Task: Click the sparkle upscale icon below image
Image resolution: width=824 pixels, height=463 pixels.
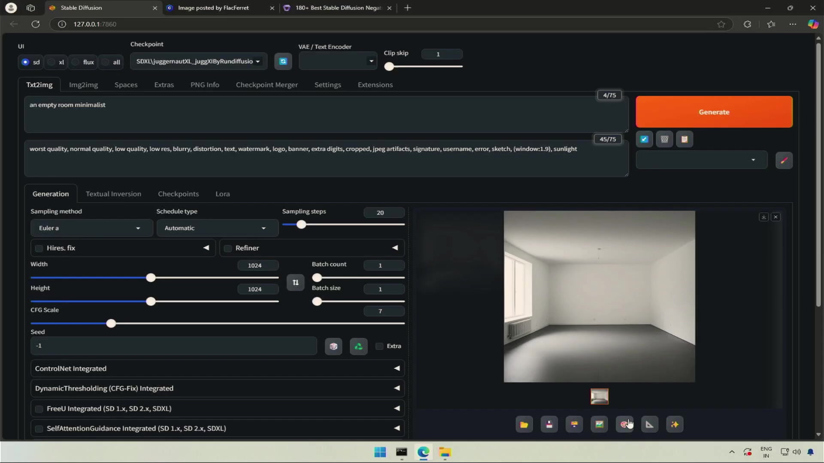Action: (x=675, y=424)
